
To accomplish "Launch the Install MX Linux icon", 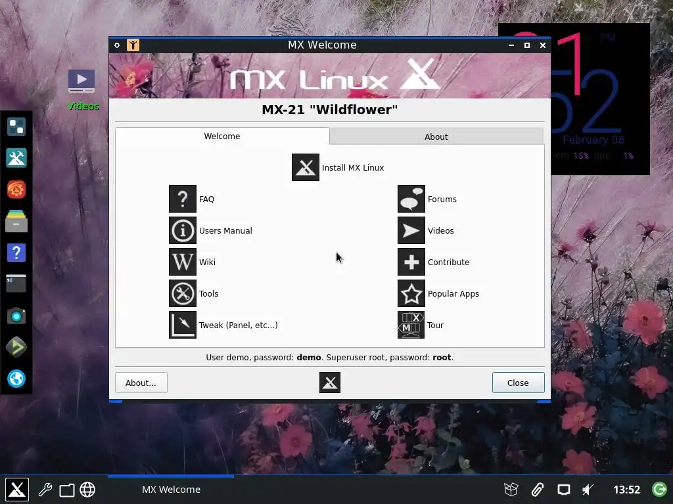I will (305, 167).
